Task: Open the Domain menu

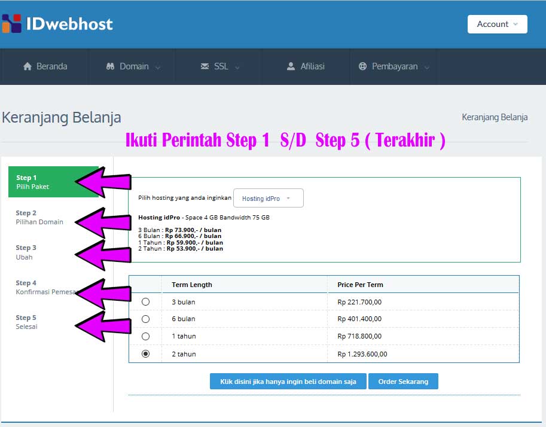Action: coord(133,66)
